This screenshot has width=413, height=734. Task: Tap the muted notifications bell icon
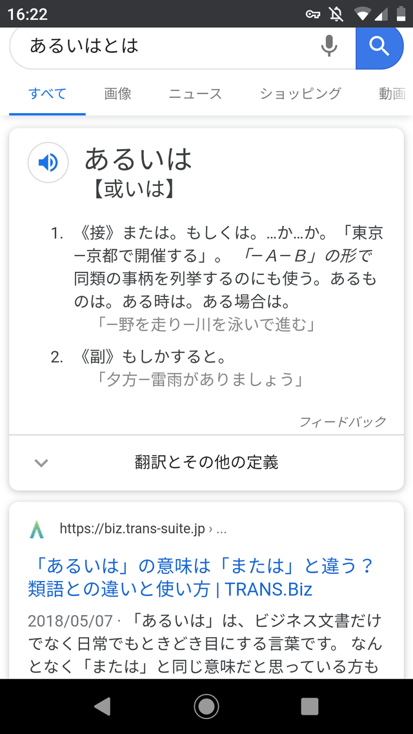point(336,14)
